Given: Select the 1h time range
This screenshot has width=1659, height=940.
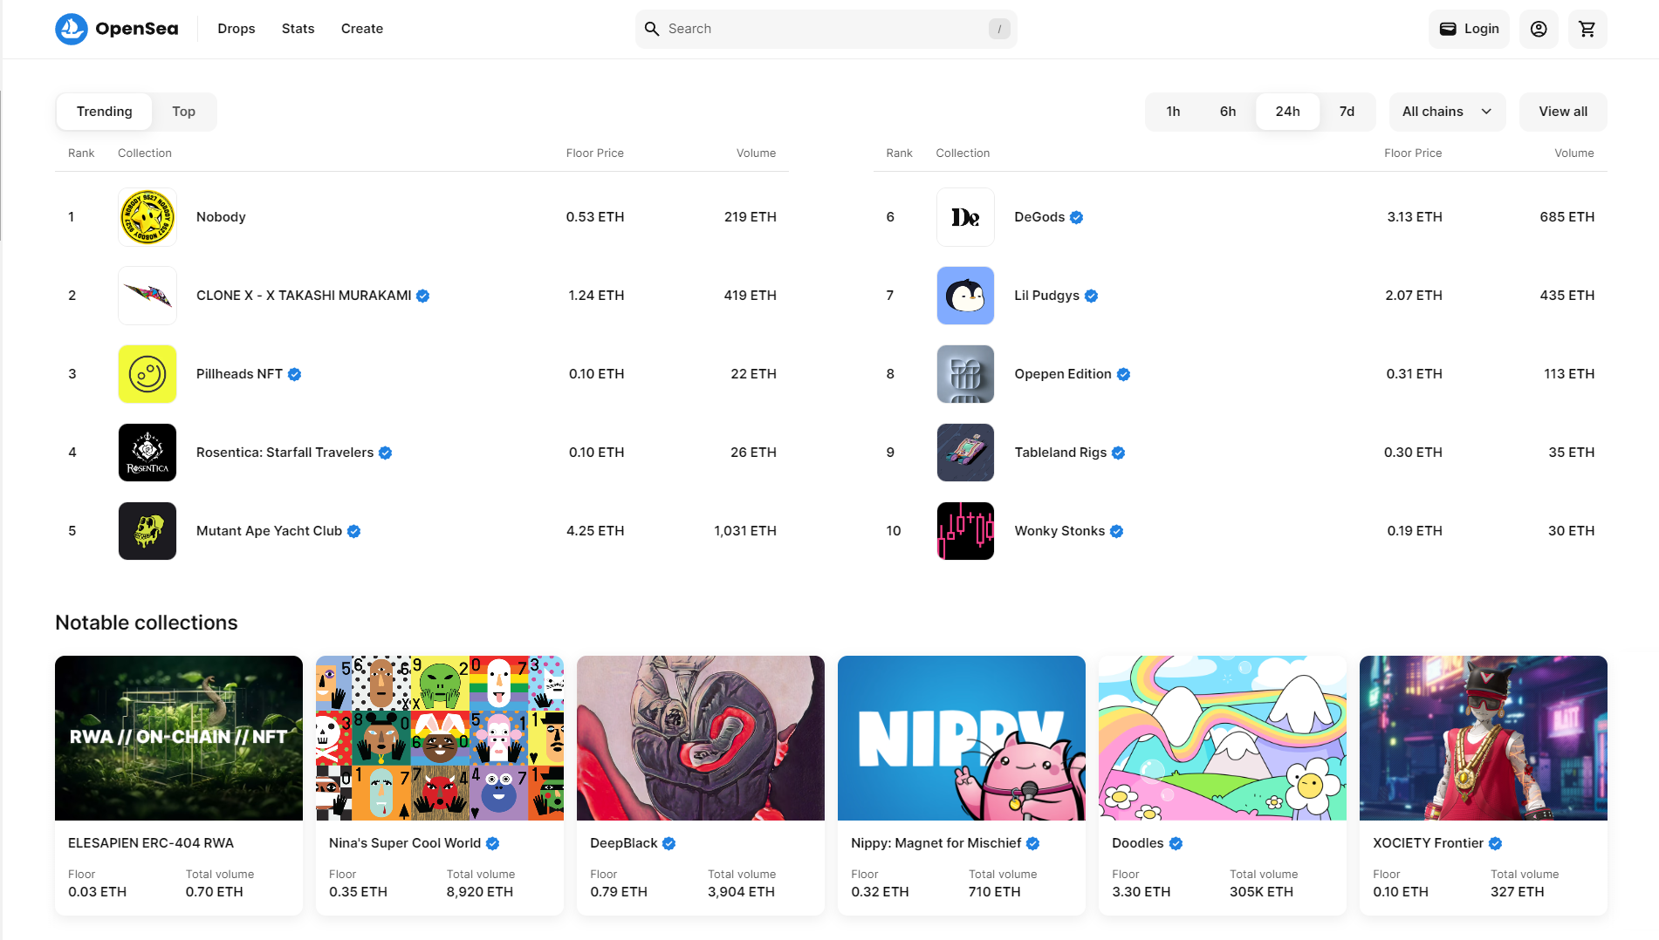Looking at the screenshot, I should pyautogui.click(x=1173, y=112).
